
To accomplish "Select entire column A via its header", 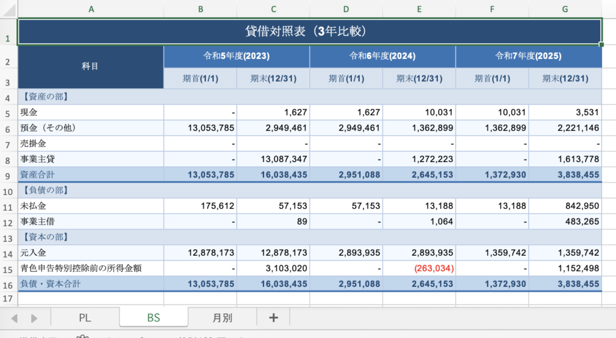I will (91, 9).
